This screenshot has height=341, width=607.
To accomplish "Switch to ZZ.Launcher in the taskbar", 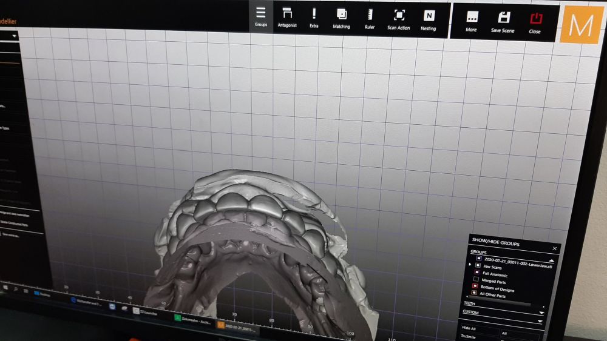I will (x=145, y=312).
